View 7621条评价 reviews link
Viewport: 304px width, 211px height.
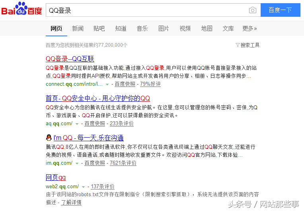(123, 163)
